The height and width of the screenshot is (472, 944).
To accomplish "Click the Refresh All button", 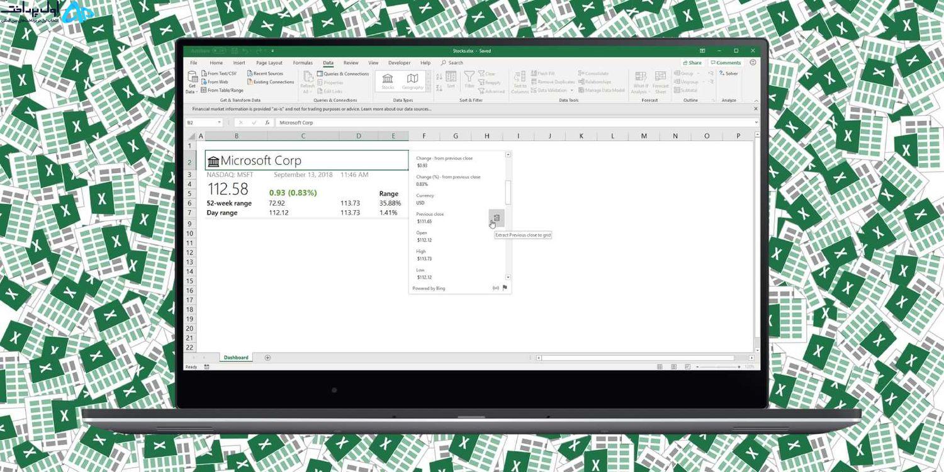I will point(307,82).
